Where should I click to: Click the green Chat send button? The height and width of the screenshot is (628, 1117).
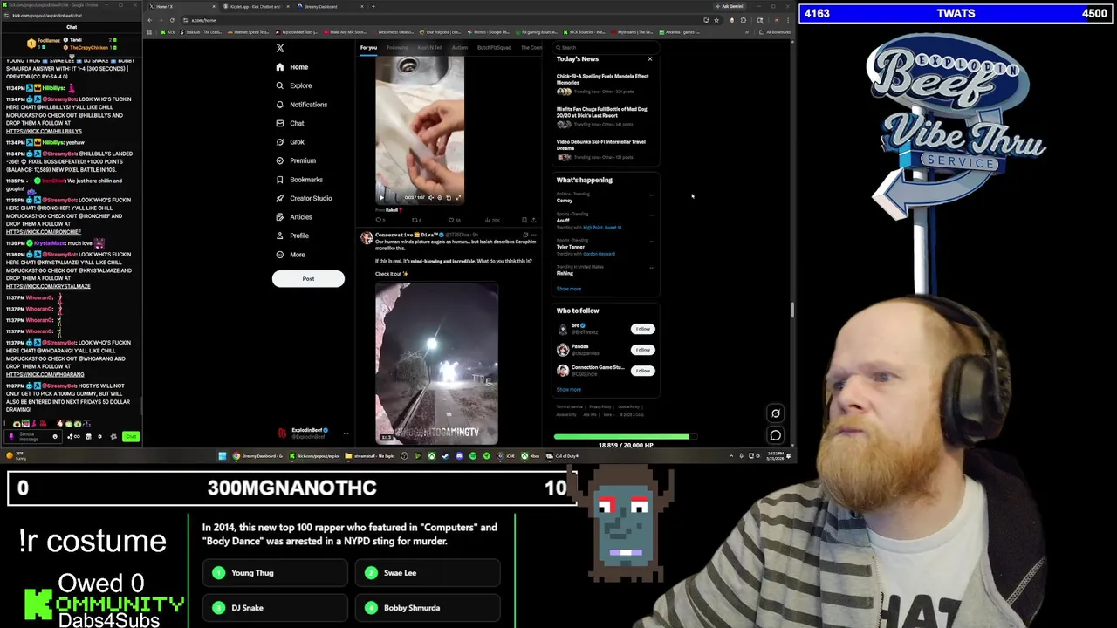[x=130, y=437]
